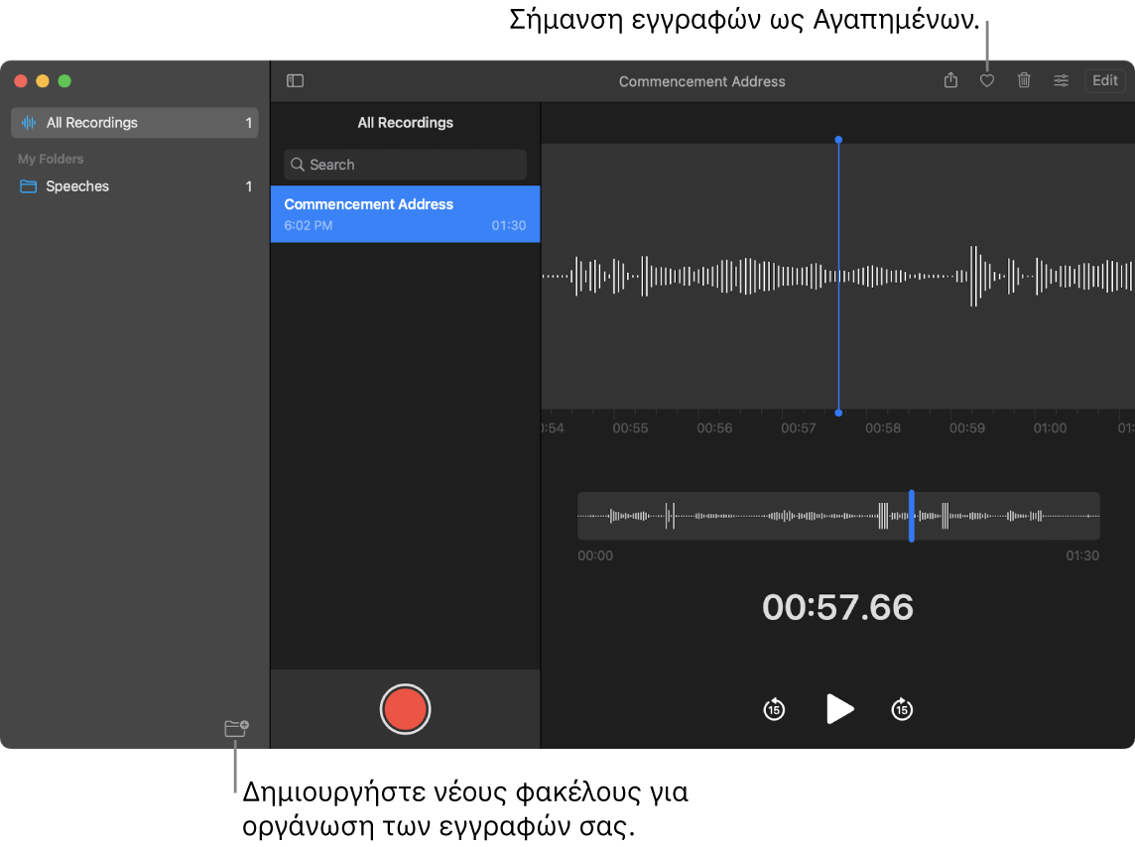Start a new recording with the red record button
1135x847 pixels.
pyautogui.click(x=405, y=709)
